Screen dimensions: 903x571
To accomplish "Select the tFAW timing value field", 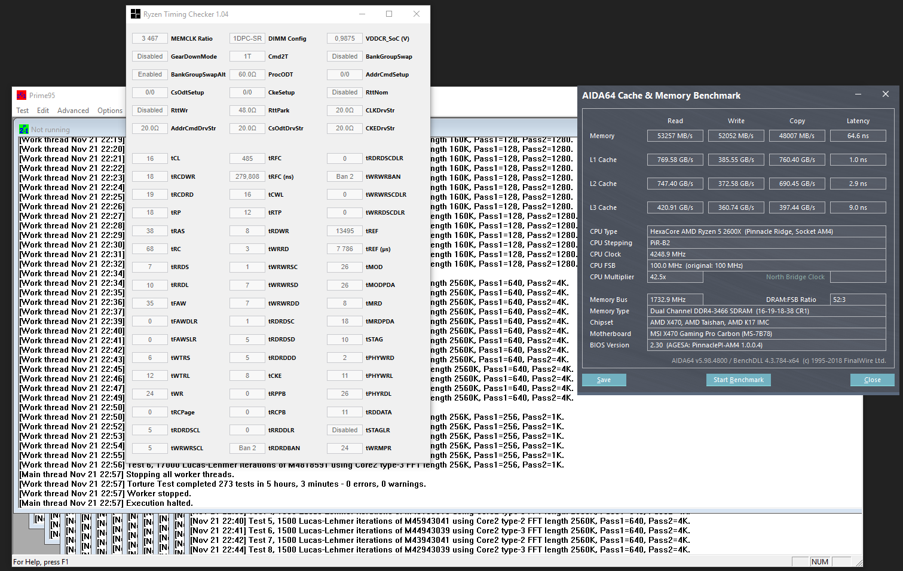I will [x=150, y=303].
